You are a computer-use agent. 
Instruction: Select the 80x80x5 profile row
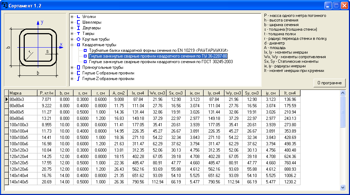[x=152, y=112]
